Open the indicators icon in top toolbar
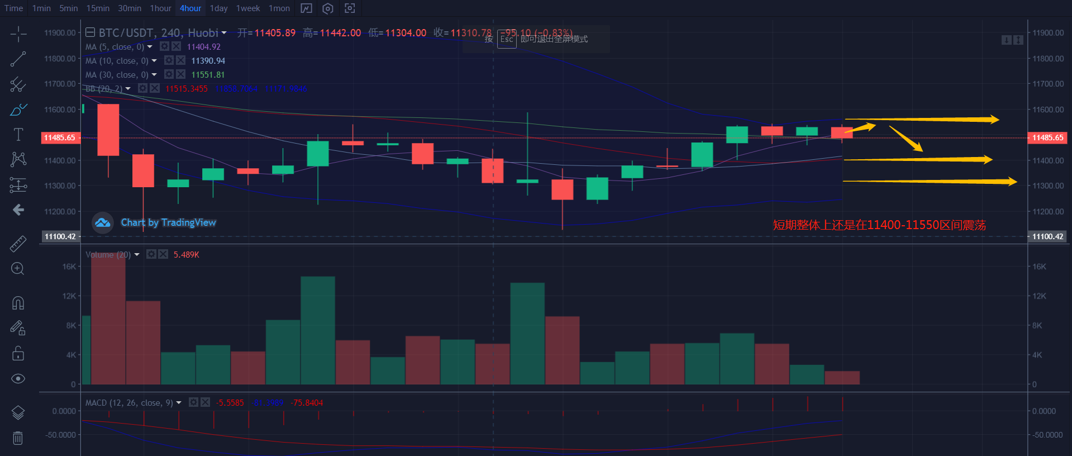Screen dimensions: 1072x456 [306, 8]
